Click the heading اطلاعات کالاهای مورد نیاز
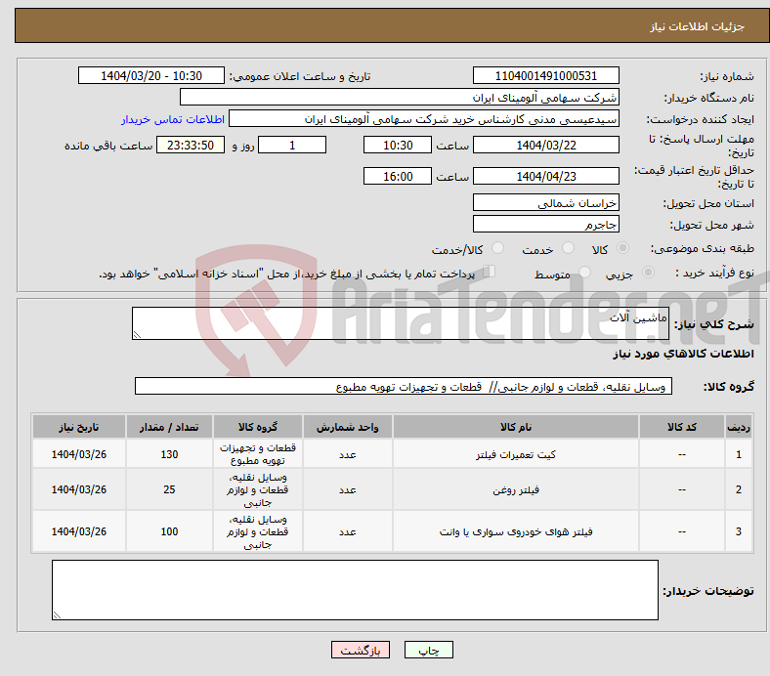Viewport: 770px width, 676px height. coord(683,354)
